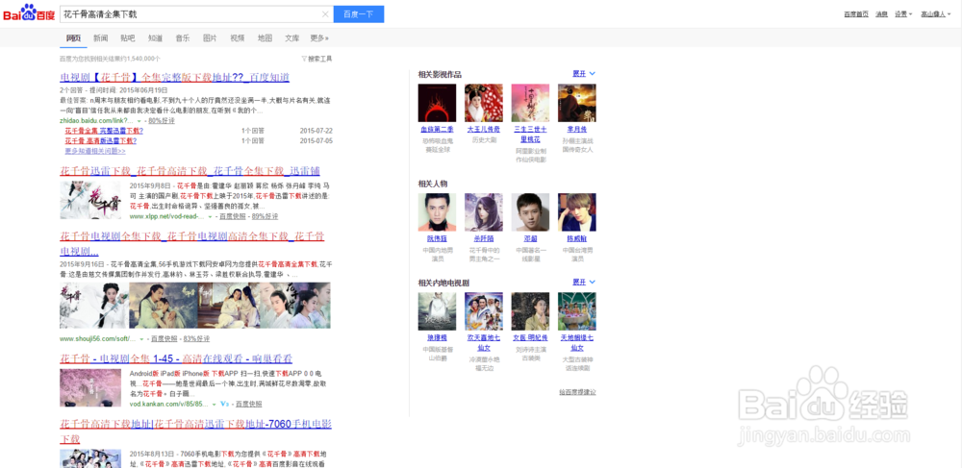This screenshot has width=962, height=468.
Task: Click the V3 verification badge icon
Action: 224,405
